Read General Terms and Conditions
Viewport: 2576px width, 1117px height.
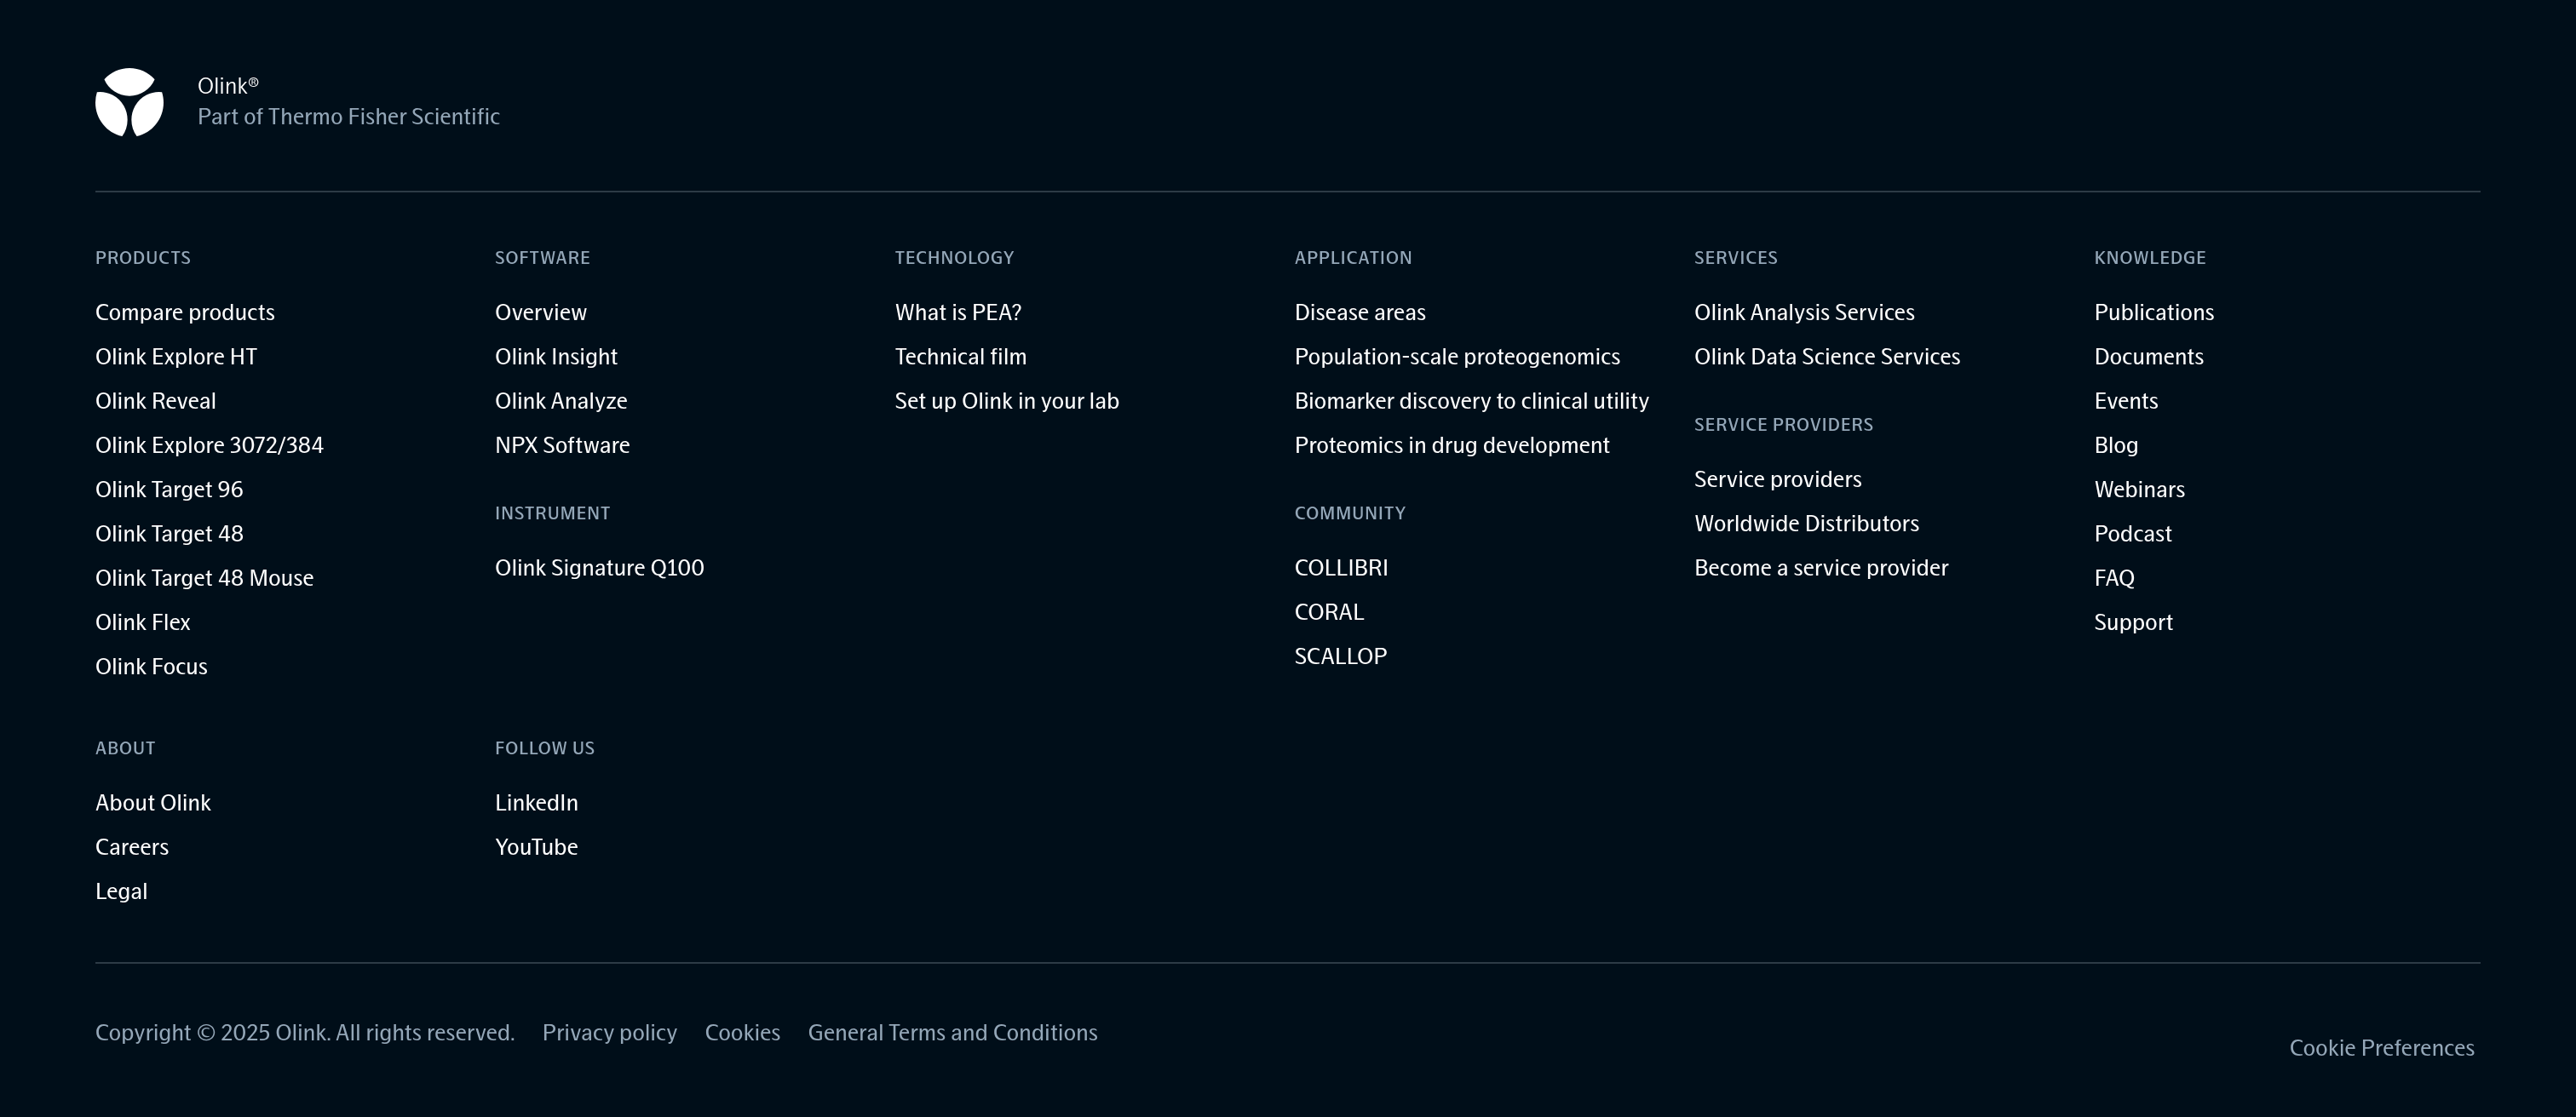click(x=953, y=1032)
